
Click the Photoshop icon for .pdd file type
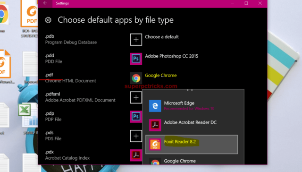(136, 59)
